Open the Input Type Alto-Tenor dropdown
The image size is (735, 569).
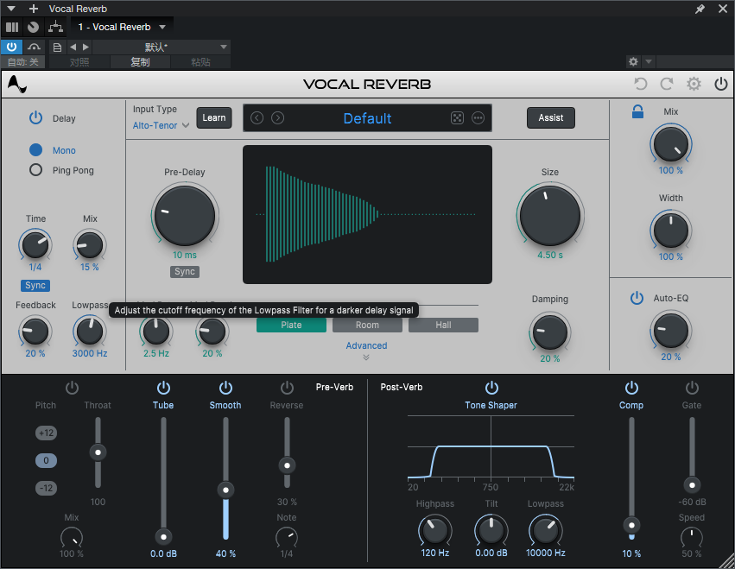point(161,125)
